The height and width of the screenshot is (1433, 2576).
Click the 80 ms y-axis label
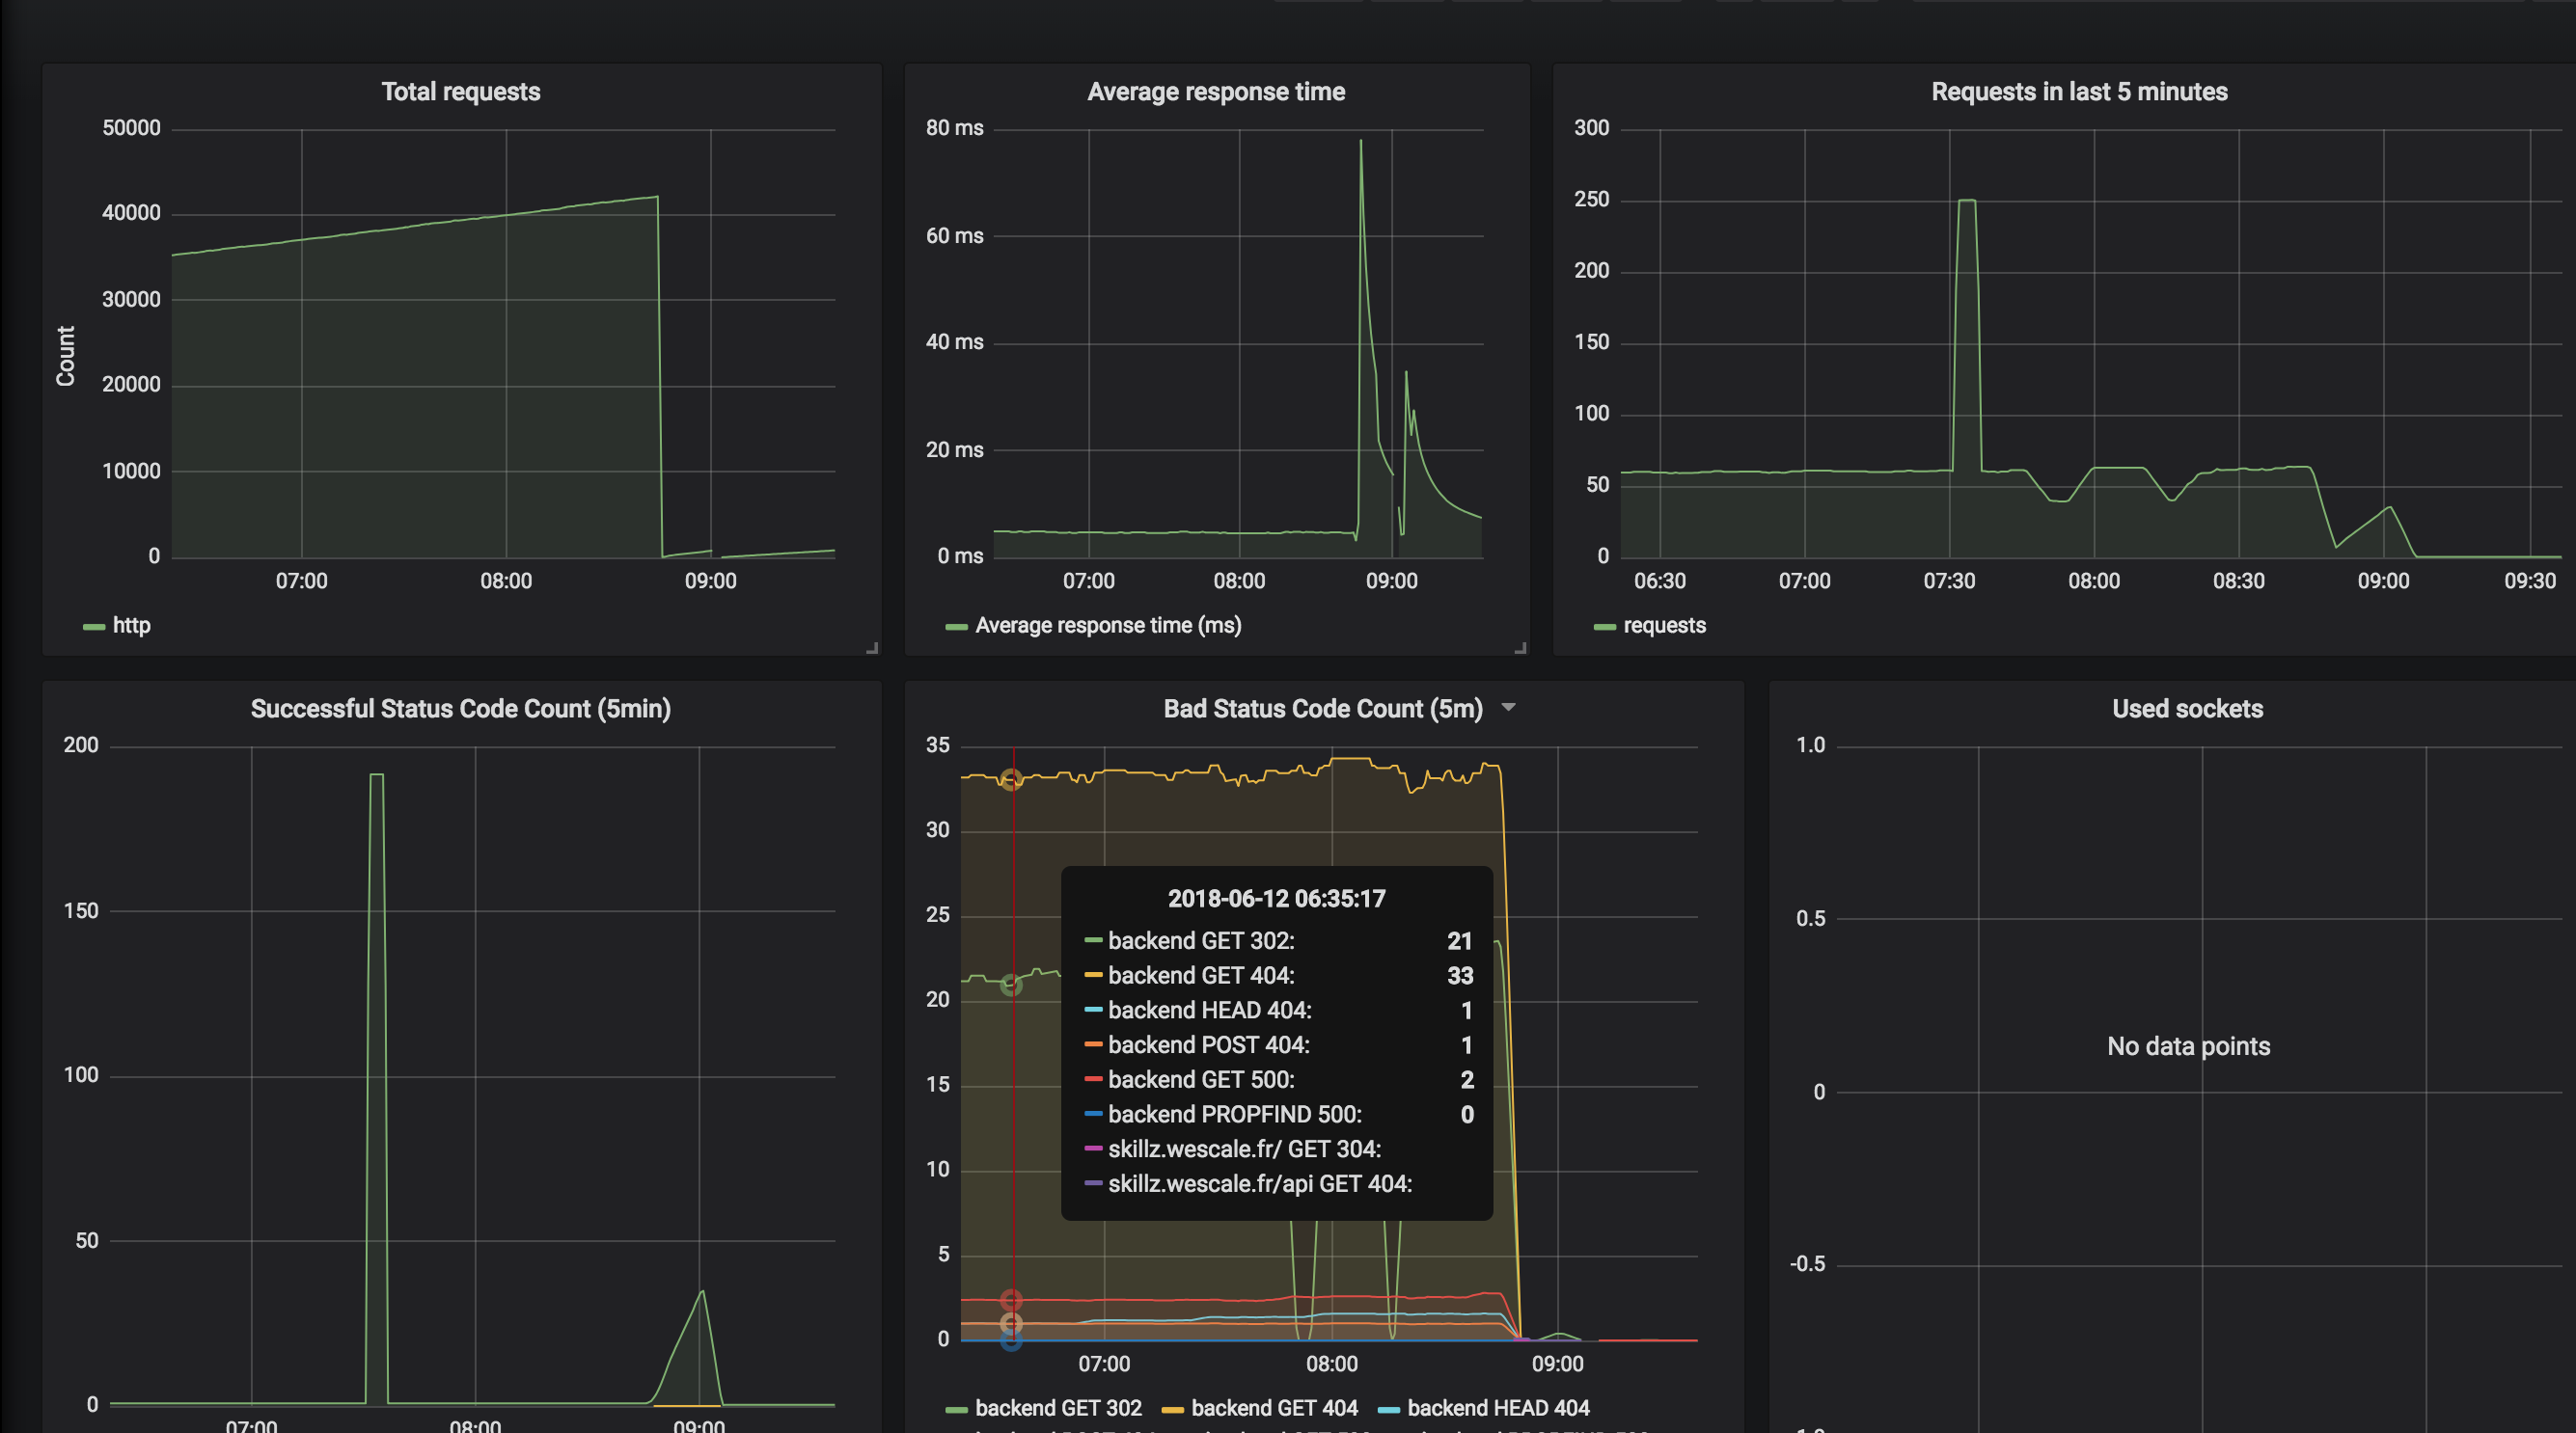tap(954, 128)
